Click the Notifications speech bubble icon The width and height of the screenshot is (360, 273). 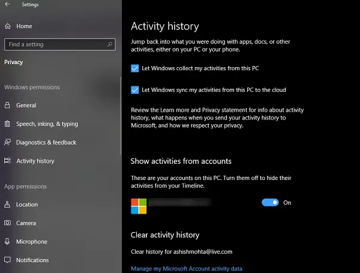7,260
